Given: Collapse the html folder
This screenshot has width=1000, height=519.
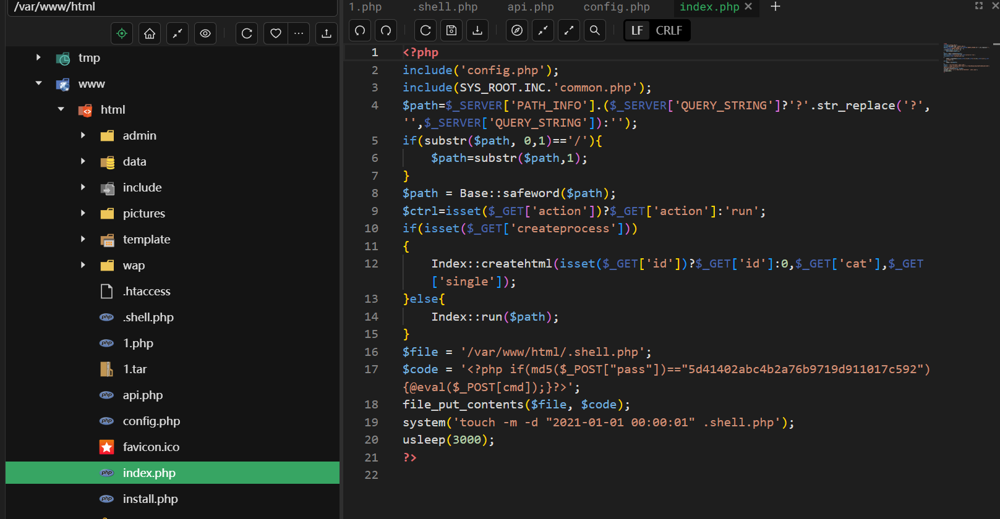Looking at the screenshot, I should coord(61,109).
